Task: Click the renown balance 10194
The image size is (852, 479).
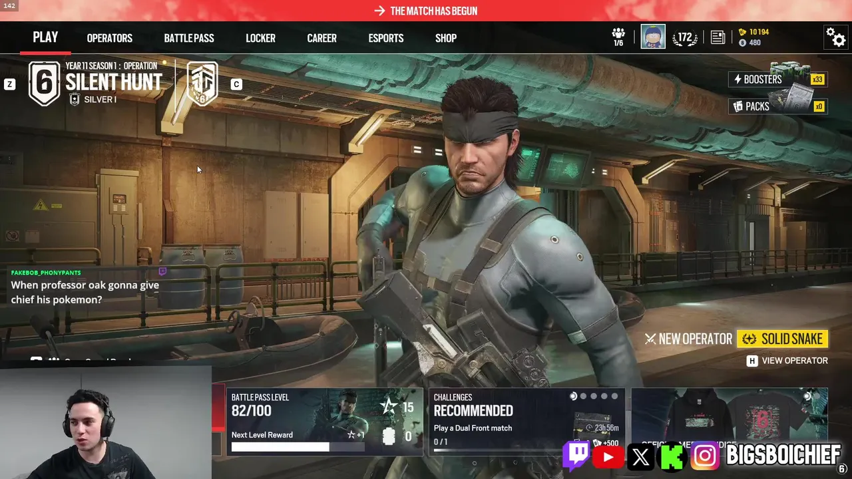Action: (x=753, y=32)
